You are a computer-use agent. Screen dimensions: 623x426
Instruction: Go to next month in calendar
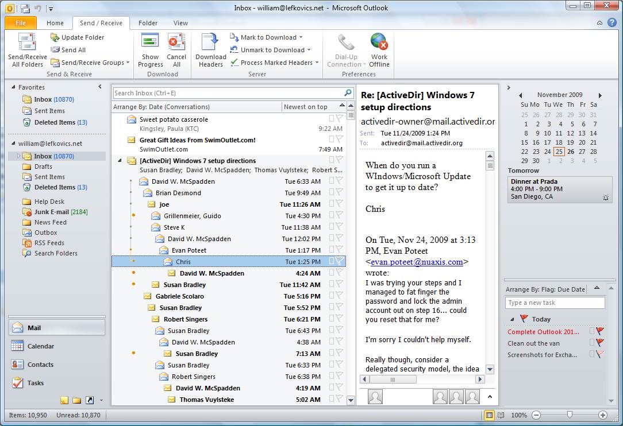(600, 95)
